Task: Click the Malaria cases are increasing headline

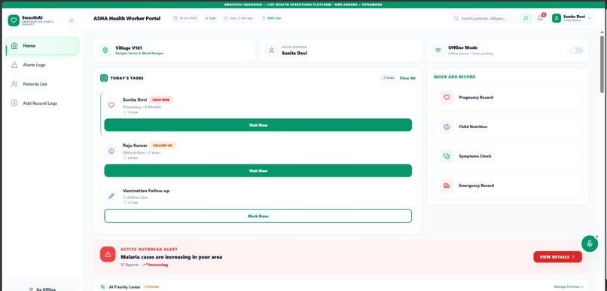Action: tap(172, 257)
